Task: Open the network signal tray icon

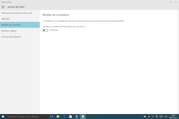Action: click(149, 117)
